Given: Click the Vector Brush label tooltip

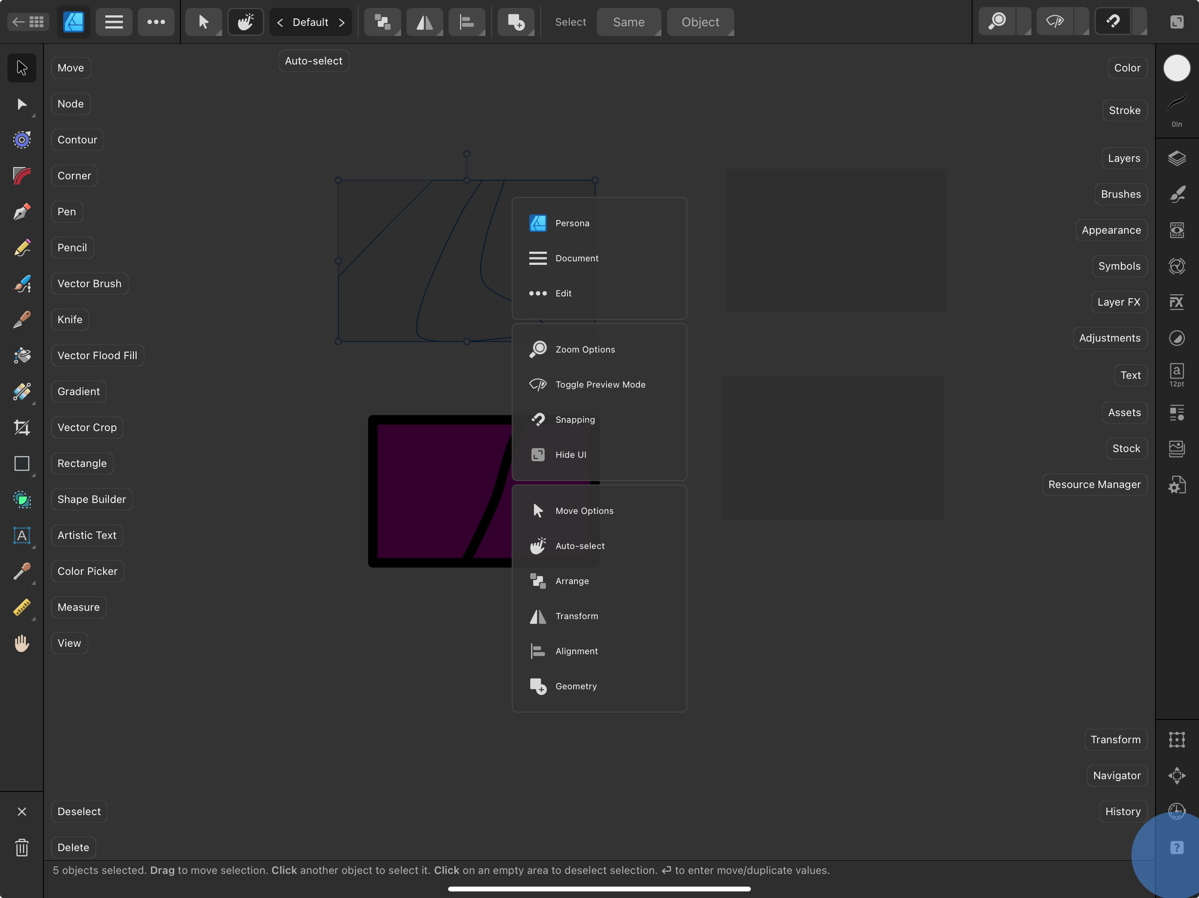Looking at the screenshot, I should coord(90,284).
